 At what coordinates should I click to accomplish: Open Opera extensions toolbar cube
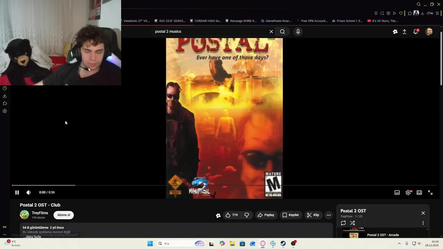tap(410, 13)
